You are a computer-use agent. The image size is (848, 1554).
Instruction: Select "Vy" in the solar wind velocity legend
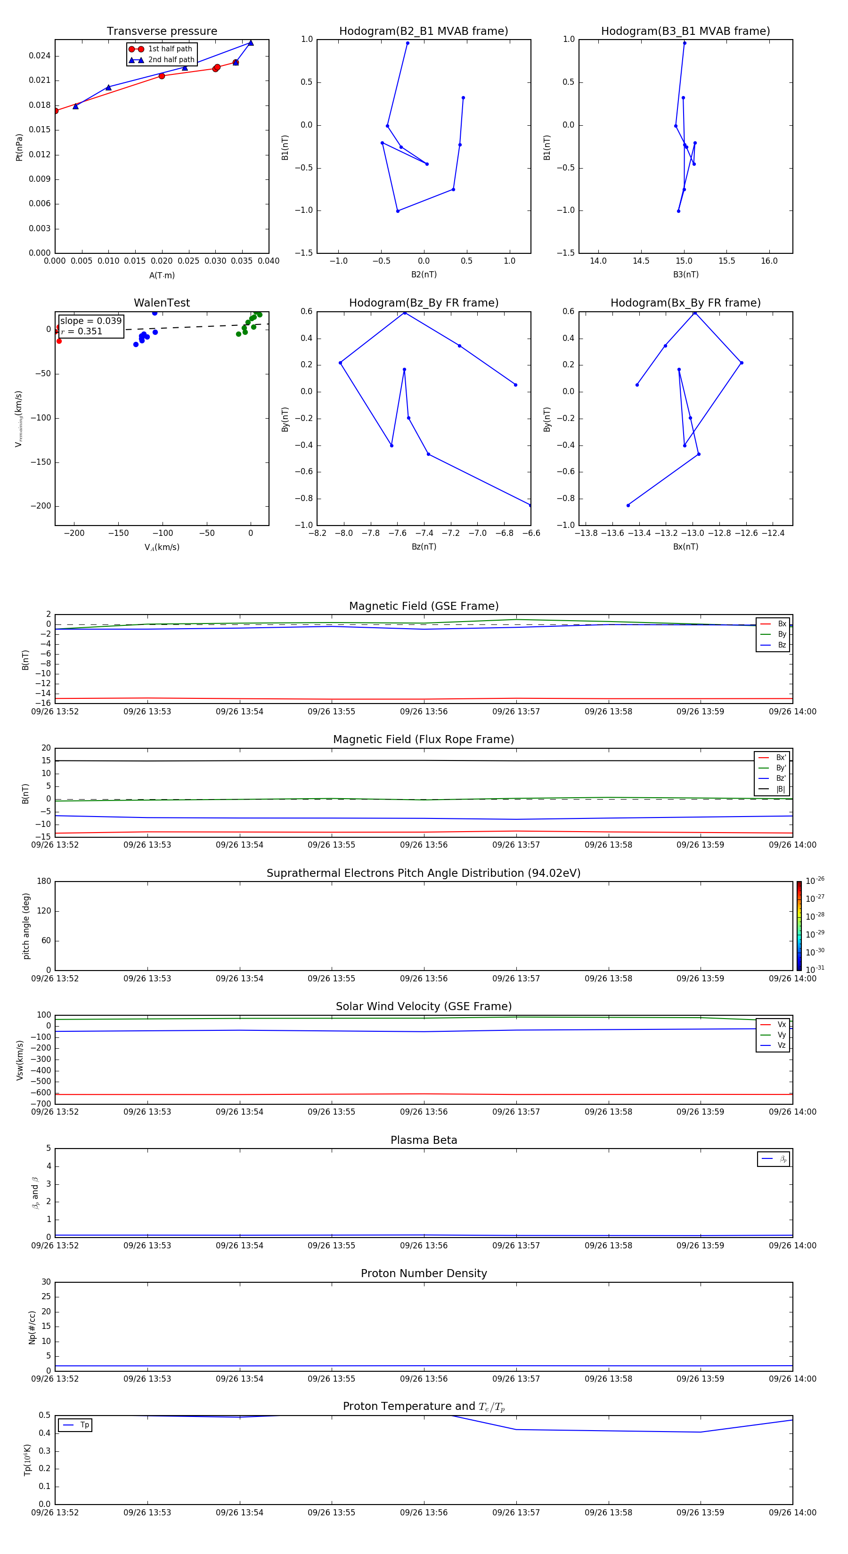tap(774, 1035)
